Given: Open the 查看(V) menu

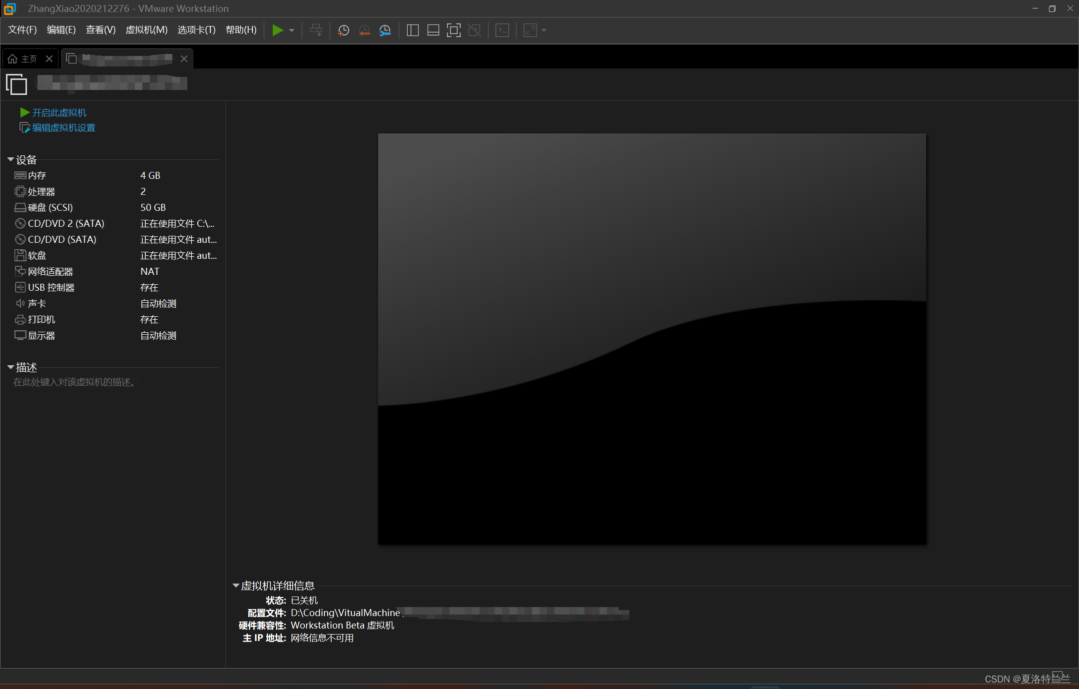Looking at the screenshot, I should (100, 30).
